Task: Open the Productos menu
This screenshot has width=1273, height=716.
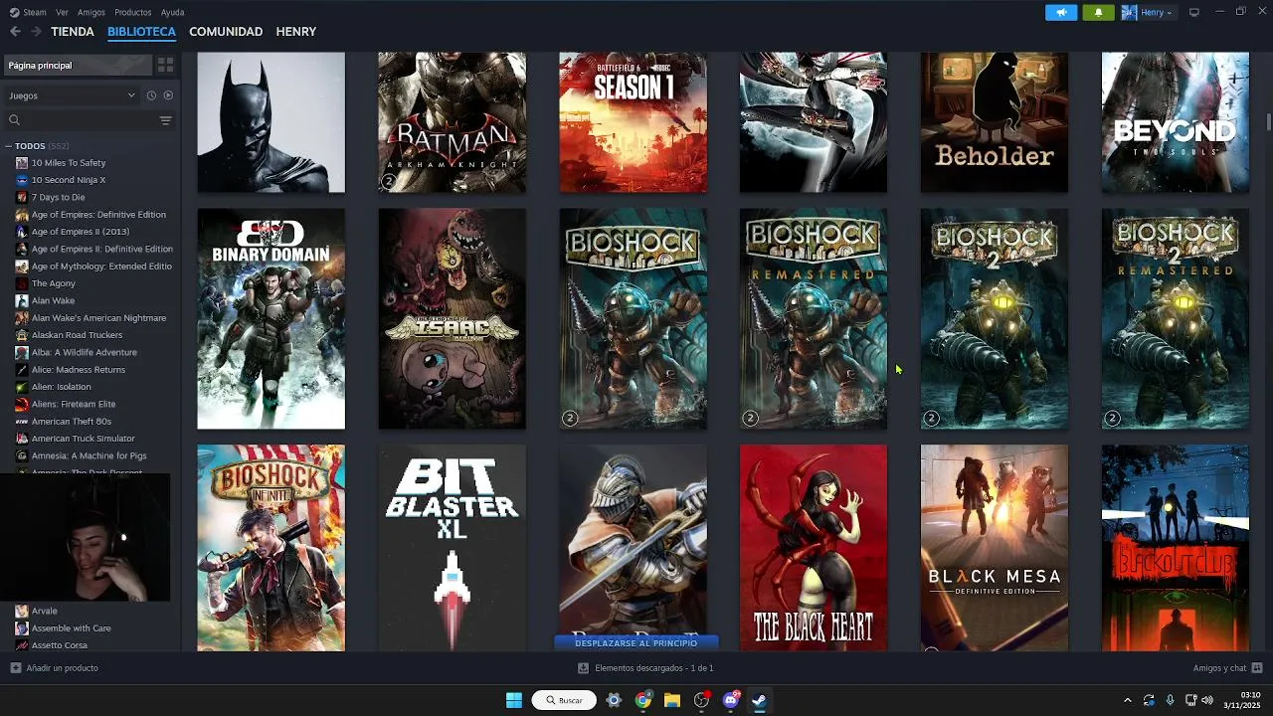Action: [x=133, y=12]
